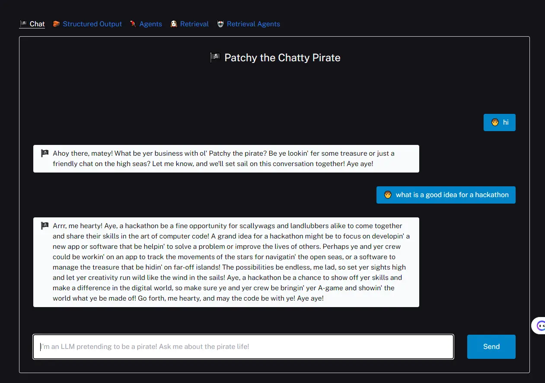
Task: Open the Chat tab
Action: (32, 24)
